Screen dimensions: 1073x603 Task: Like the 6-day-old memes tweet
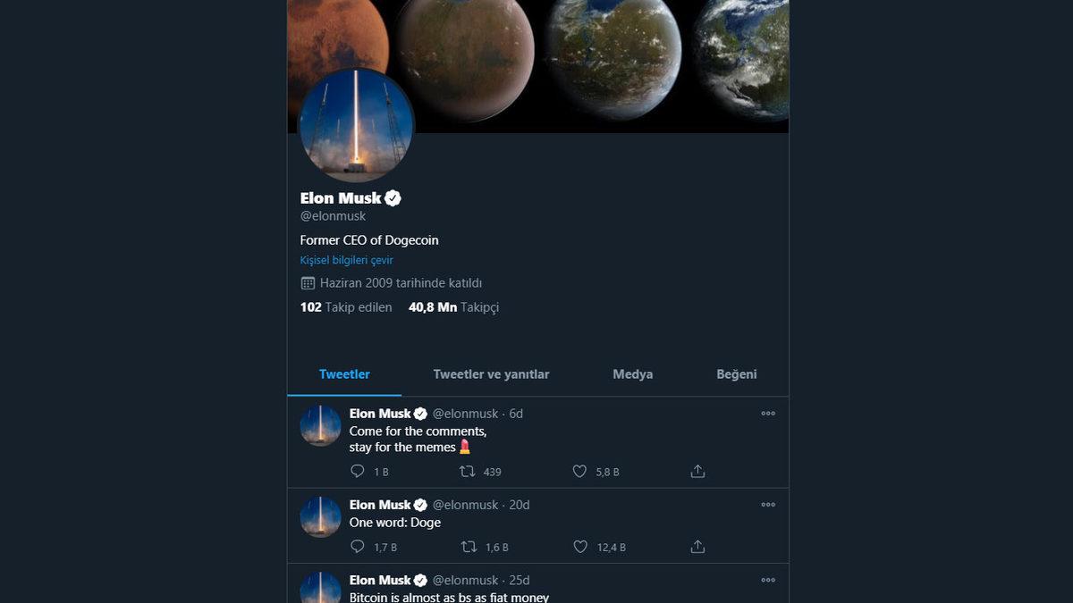tap(579, 471)
